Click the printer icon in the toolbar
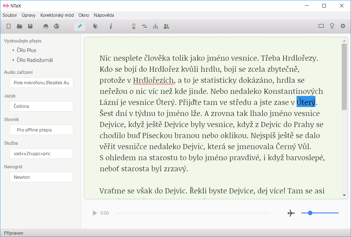Viewport: 351px width, 237px height. [46, 26]
